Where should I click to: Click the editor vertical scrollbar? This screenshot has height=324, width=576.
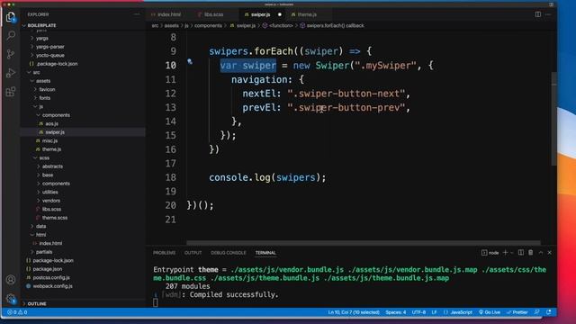554,119
